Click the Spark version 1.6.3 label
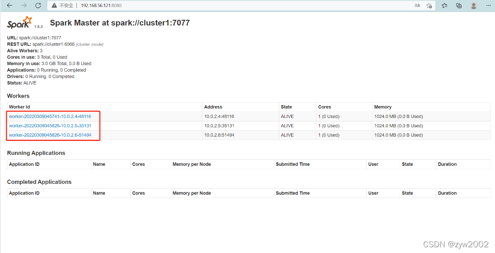The image size is (495, 253). [x=38, y=27]
